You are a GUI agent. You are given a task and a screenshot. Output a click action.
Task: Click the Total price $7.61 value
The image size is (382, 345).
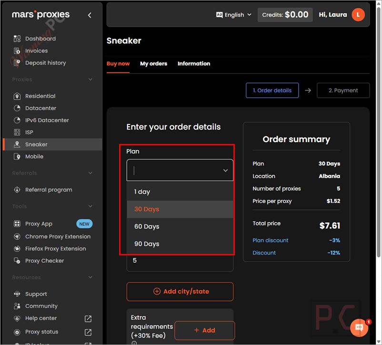[330, 225]
